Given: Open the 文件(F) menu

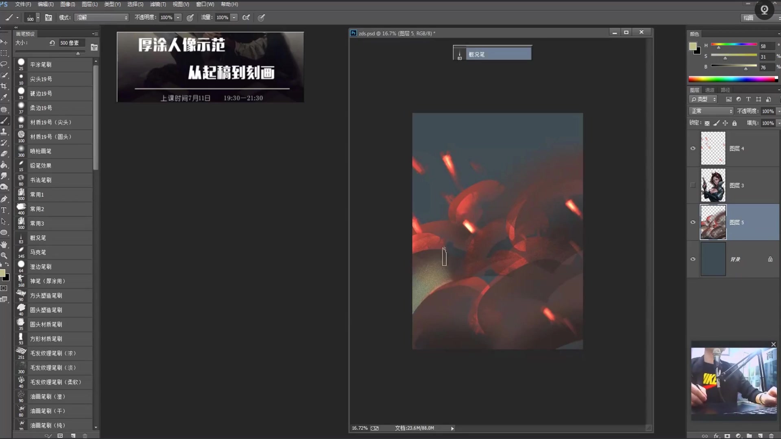Looking at the screenshot, I should [23, 4].
